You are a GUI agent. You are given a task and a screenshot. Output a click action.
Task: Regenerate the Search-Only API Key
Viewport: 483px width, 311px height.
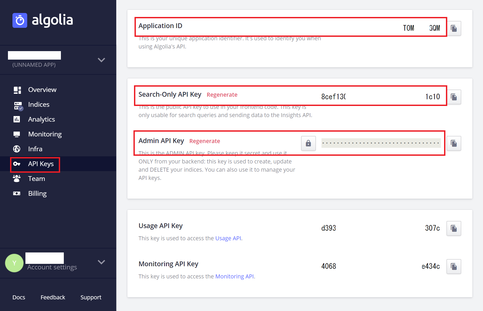click(222, 95)
